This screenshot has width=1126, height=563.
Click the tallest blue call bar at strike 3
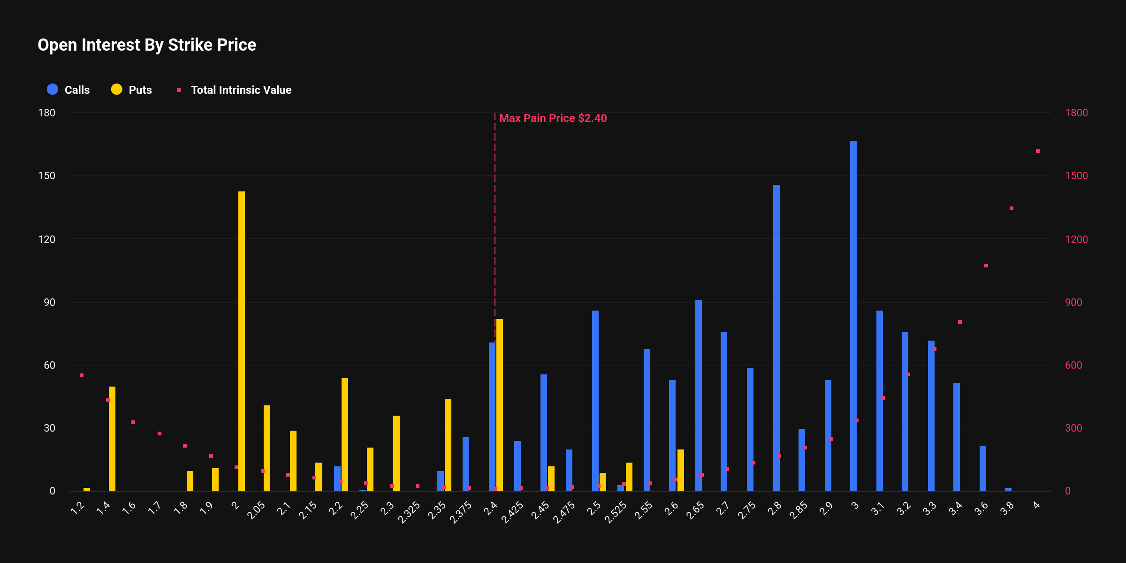click(853, 316)
